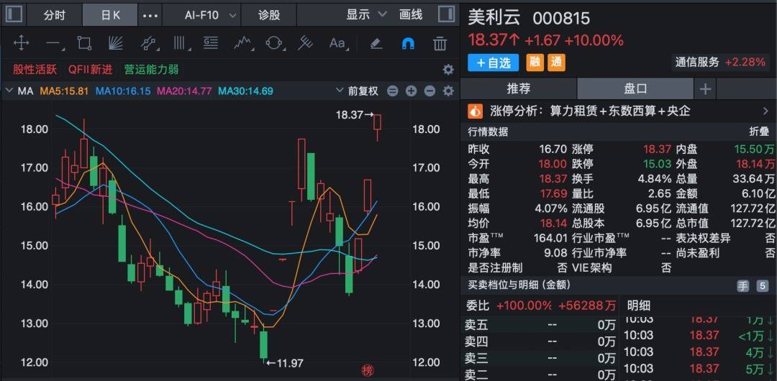The height and width of the screenshot is (381, 777).
Task: Switch to the 分时 tab
Action: point(54,15)
